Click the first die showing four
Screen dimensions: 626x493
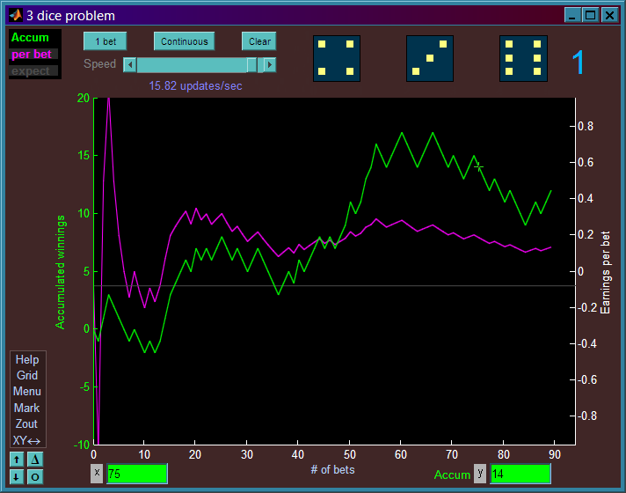click(x=337, y=58)
